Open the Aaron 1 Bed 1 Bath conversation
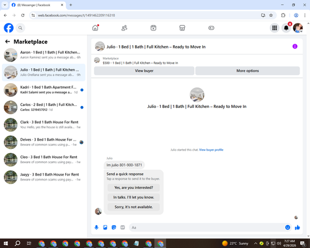This screenshot has width=310, height=248. pyautogui.click(x=43, y=55)
